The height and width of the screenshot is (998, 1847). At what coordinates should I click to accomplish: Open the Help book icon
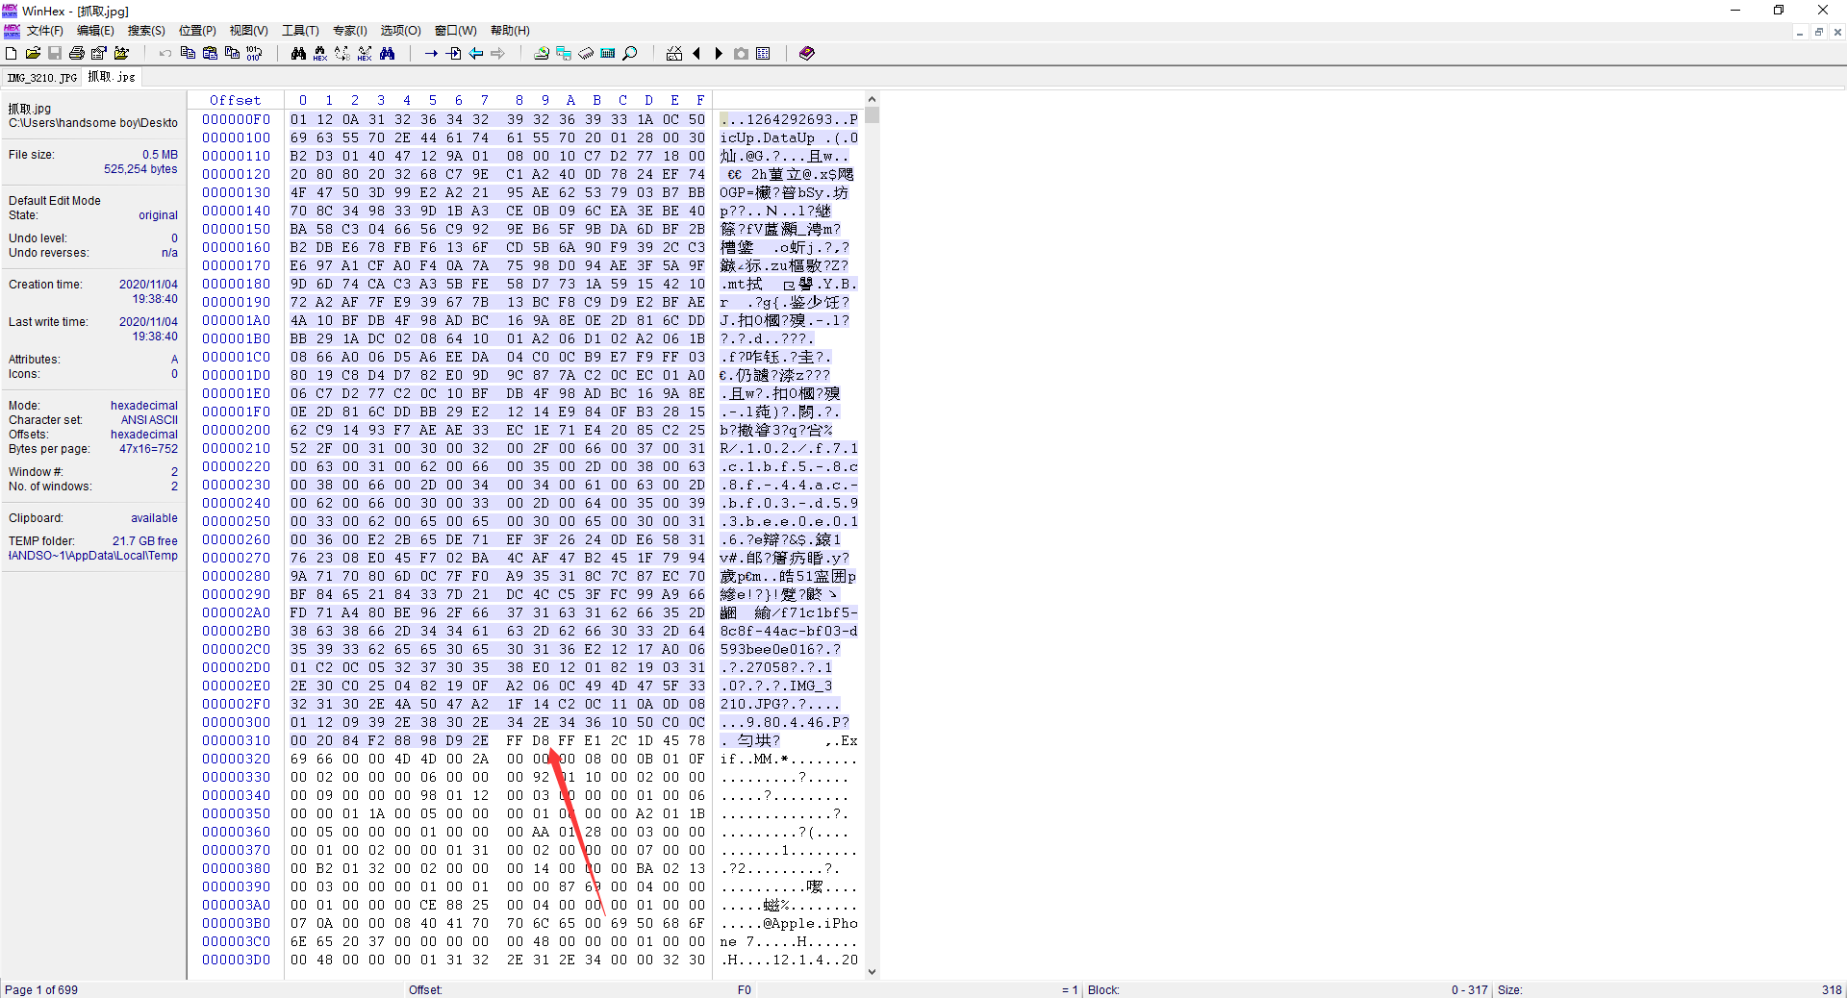[807, 54]
